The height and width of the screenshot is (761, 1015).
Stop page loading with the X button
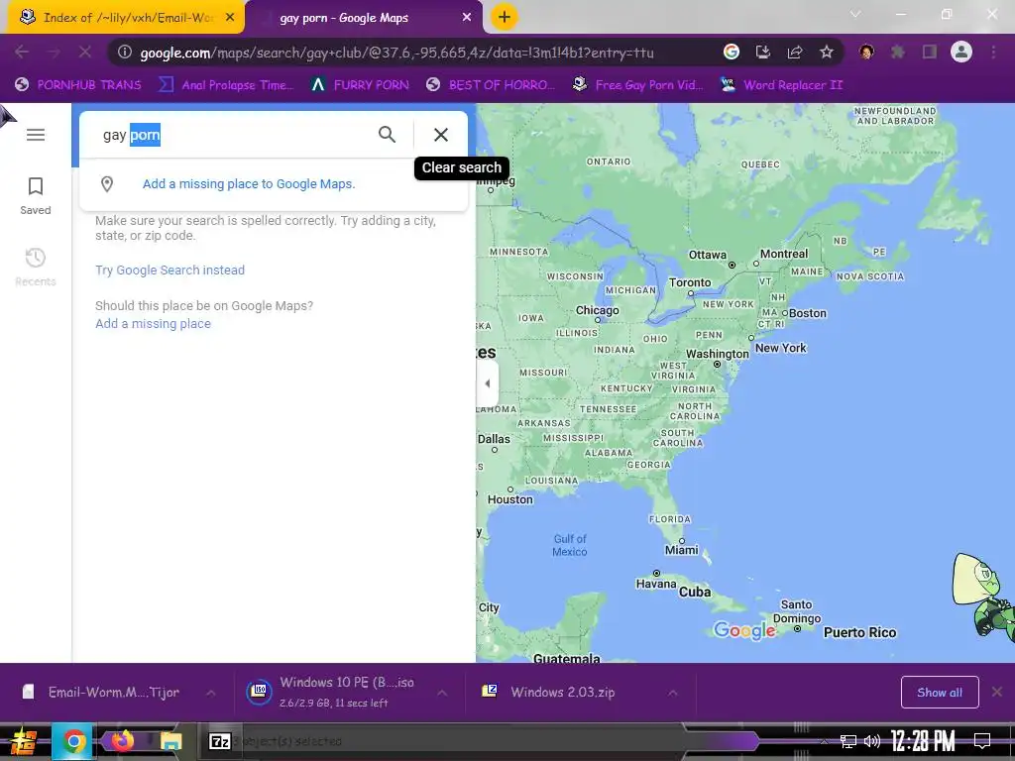click(x=85, y=52)
